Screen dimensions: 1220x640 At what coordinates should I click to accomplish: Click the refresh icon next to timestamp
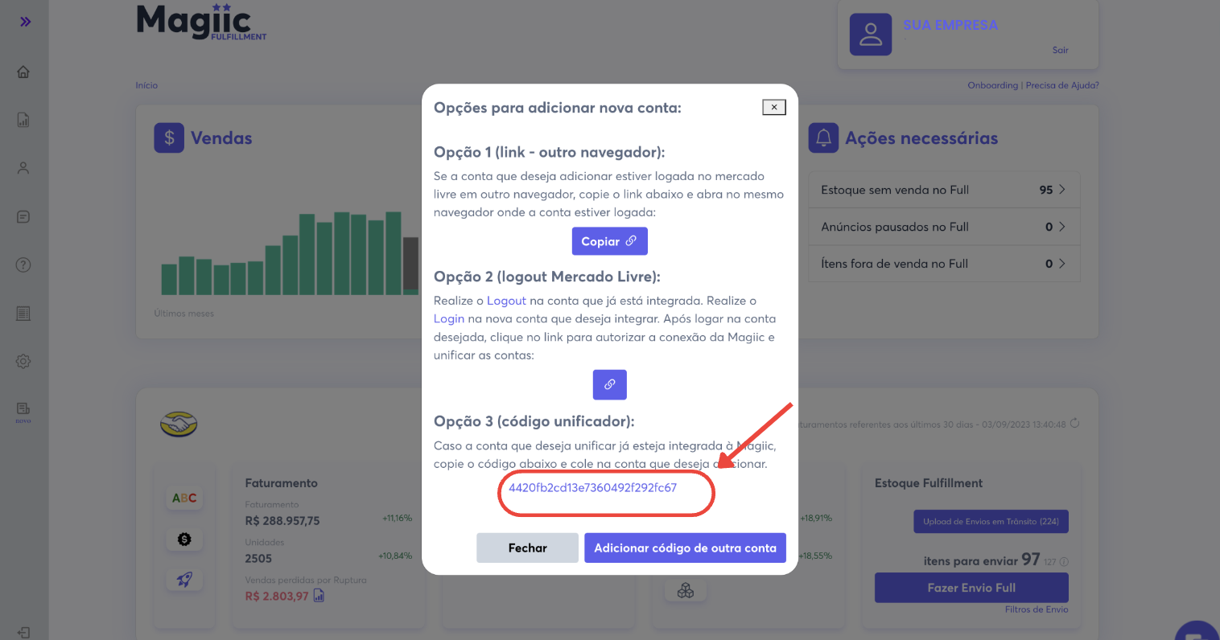tap(1074, 424)
